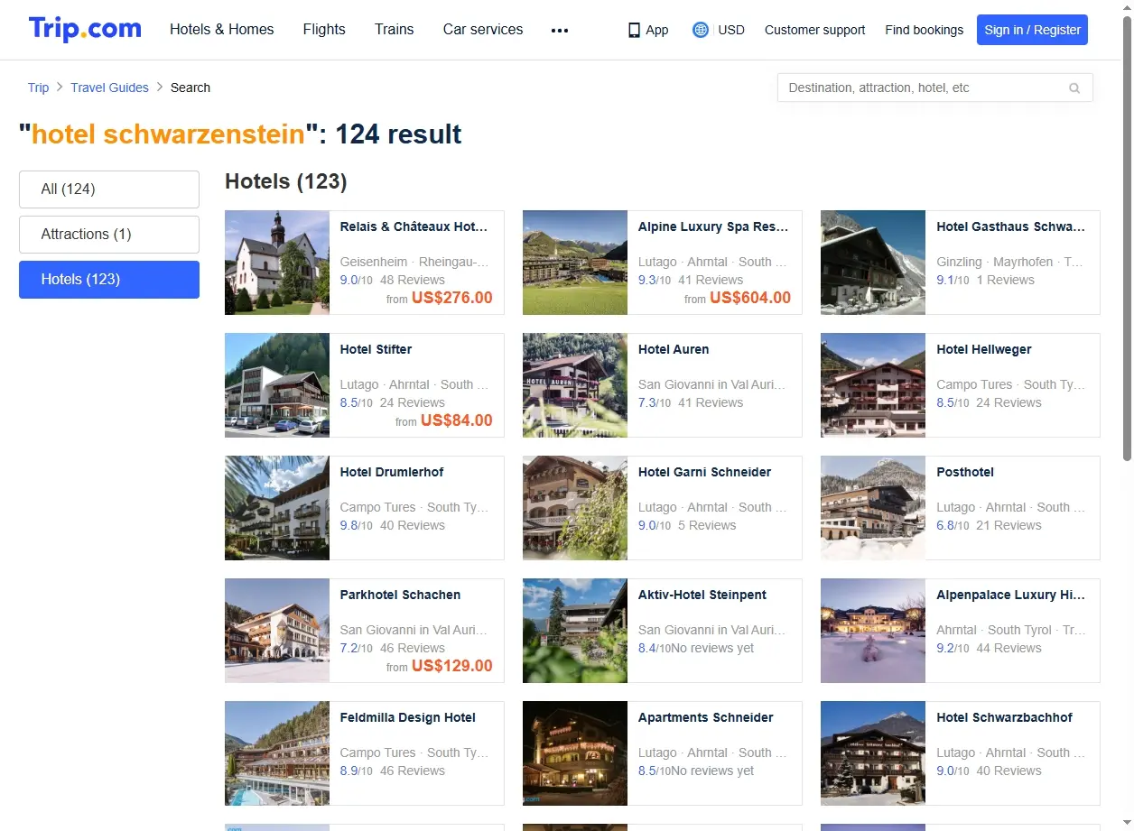Click Parkhotel Schachen title

pos(400,595)
